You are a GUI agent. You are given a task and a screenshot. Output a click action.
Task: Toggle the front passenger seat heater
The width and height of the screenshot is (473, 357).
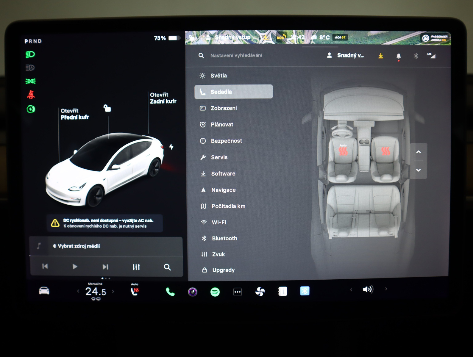tap(385, 151)
